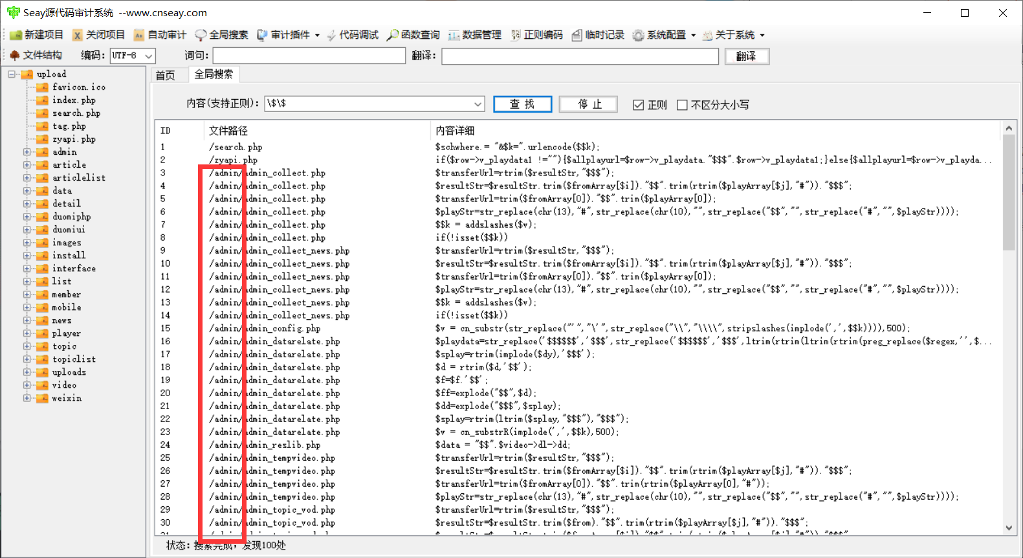1023x558 pixels.
Task: Switch to the 首页 (Home) tab
Action: tap(166, 75)
